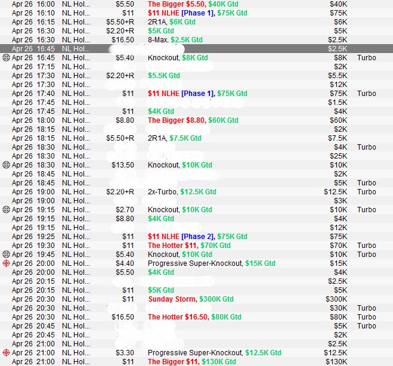Select the 16:30 $5K Gtd rebuy tournament
This screenshot has width=393, height=366.
click(x=160, y=31)
